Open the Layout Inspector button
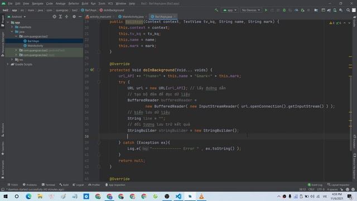This screenshot has width=357, height=201. pos(339,185)
